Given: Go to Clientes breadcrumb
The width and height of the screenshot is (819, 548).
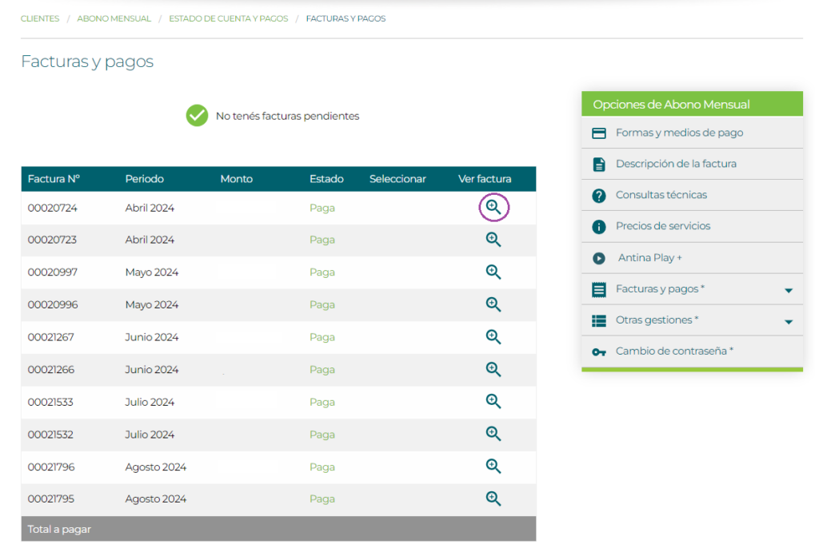Looking at the screenshot, I should (x=40, y=18).
